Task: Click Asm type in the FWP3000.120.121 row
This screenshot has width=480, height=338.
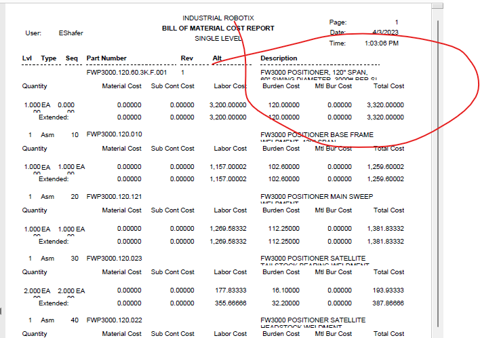Action: [x=47, y=197]
